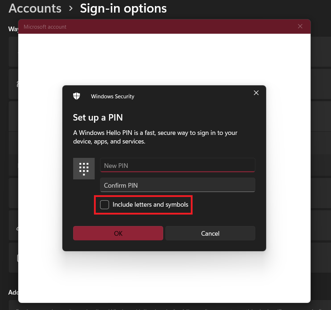
Task: Select Sign-in options in the breadcrumb
Action: pos(123,8)
